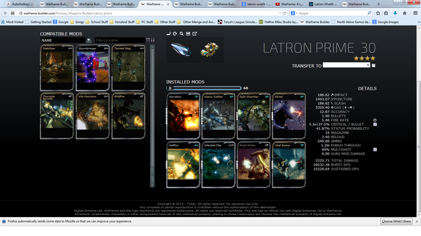This screenshot has width=421, height=236.
Task: Click the DETAILS heading link
Action: click(x=367, y=88)
